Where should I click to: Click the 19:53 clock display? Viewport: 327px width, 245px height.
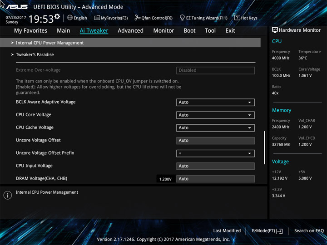click(41, 19)
